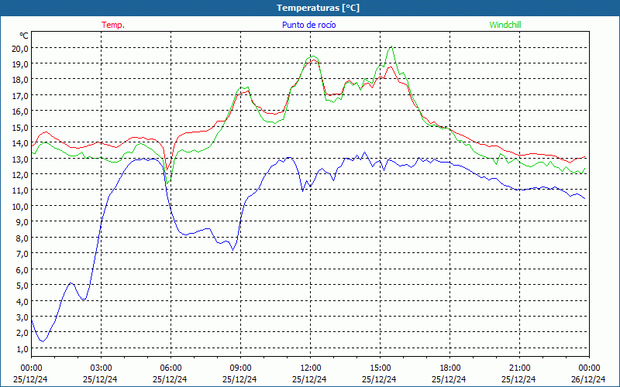Click the '09:00' time axis label
Screen dimensions: 620x387
(240, 368)
